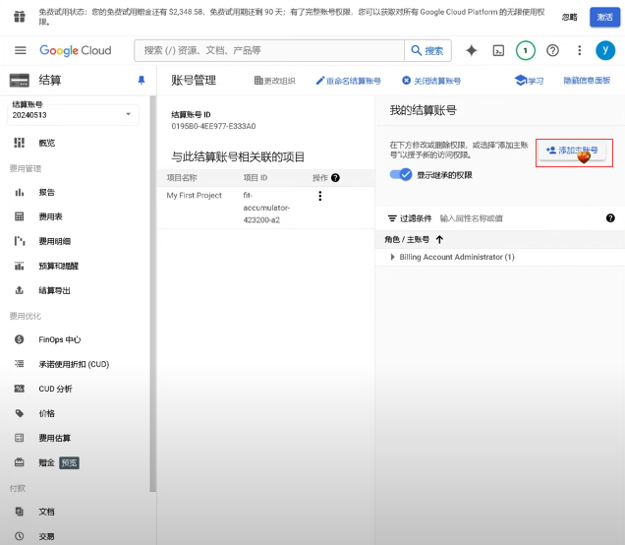Open the 操作 help tooltip icon

tap(335, 177)
